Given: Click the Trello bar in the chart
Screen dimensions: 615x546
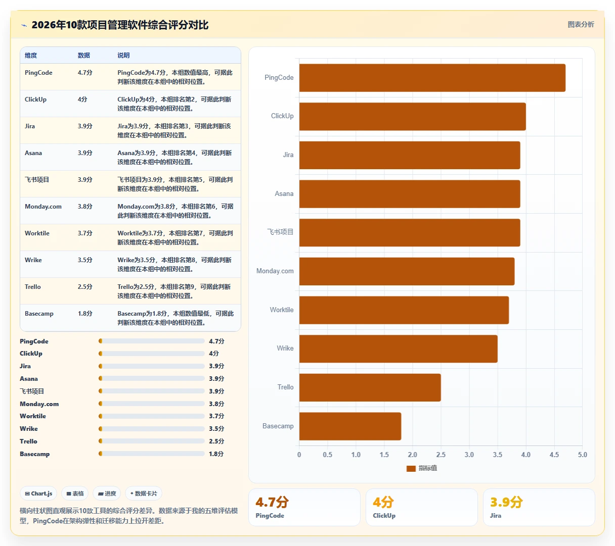Looking at the screenshot, I should point(370,387).
